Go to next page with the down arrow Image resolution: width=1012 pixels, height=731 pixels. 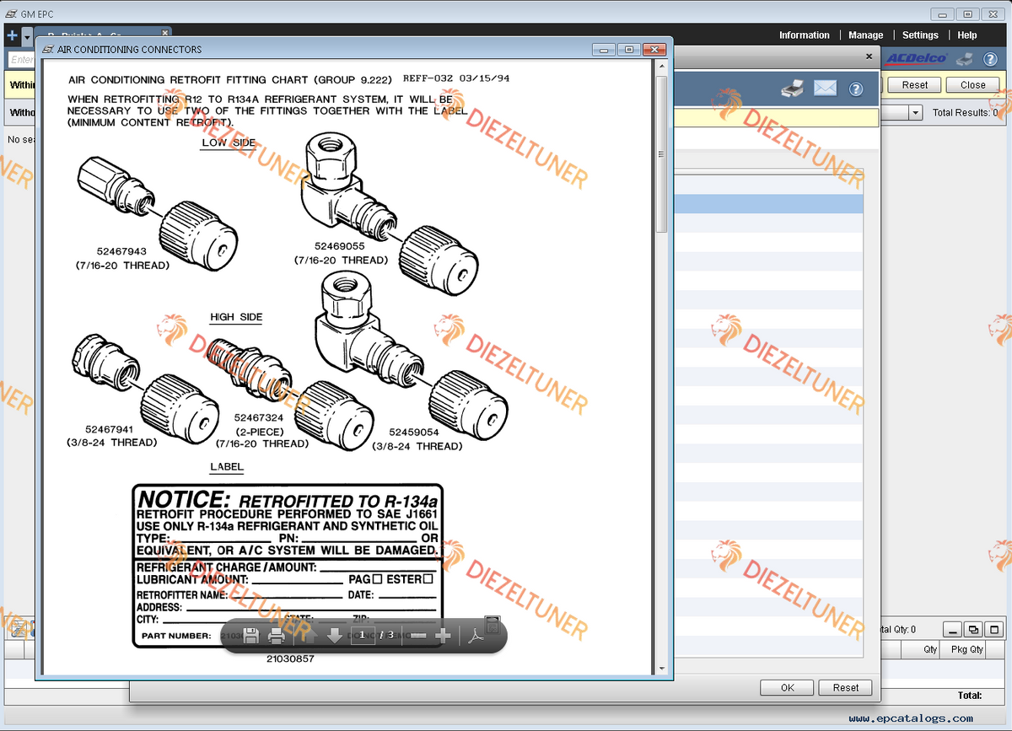click(335, 636)
